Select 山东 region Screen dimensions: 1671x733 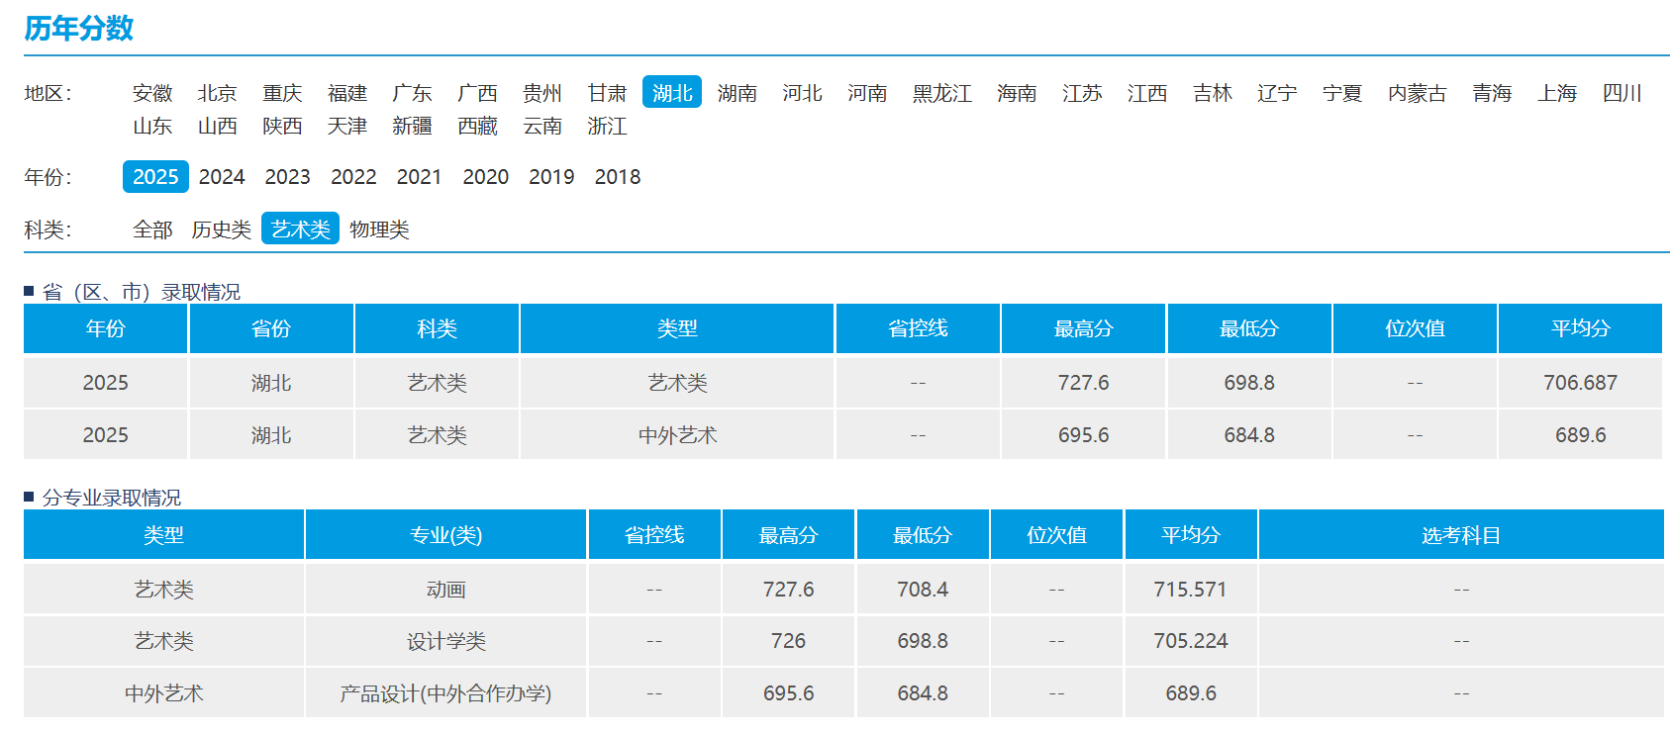pos(152,127)
